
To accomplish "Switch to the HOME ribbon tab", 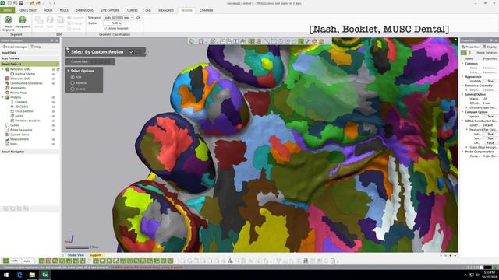I will 48,10.
